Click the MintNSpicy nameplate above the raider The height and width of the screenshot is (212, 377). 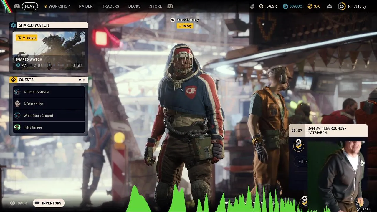188,20
